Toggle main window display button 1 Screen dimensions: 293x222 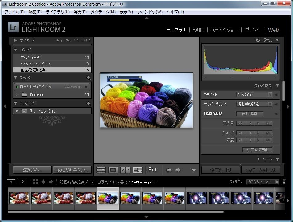[11, 182]
